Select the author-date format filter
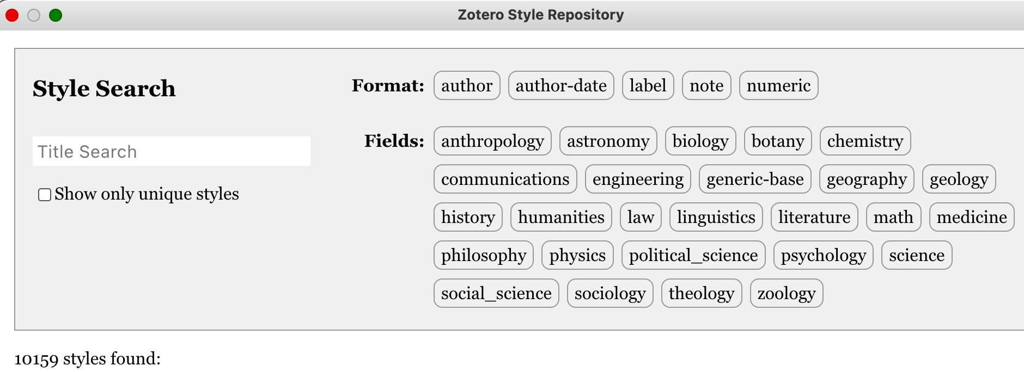 tap(561, 85)
